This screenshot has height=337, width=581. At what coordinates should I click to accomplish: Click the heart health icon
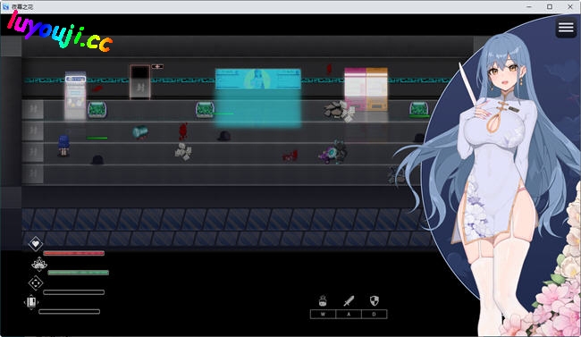click(36, 243)
